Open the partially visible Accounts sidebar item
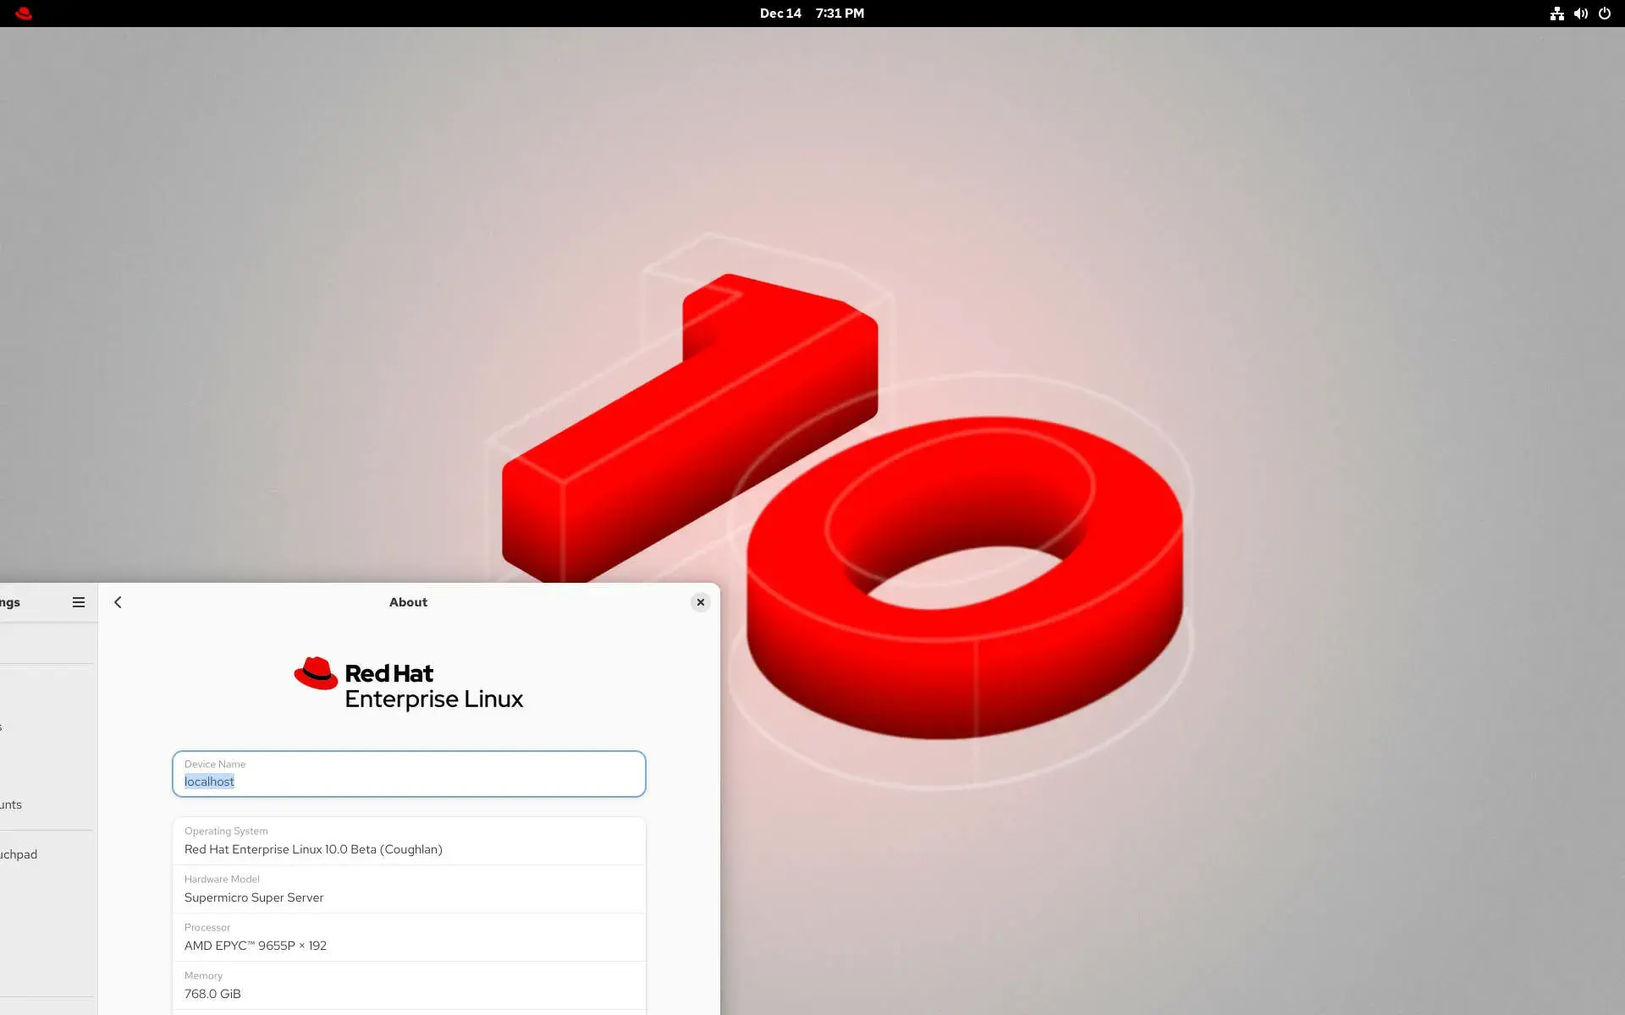This screenshot has width=1625, height=1015. coord(12,804)
